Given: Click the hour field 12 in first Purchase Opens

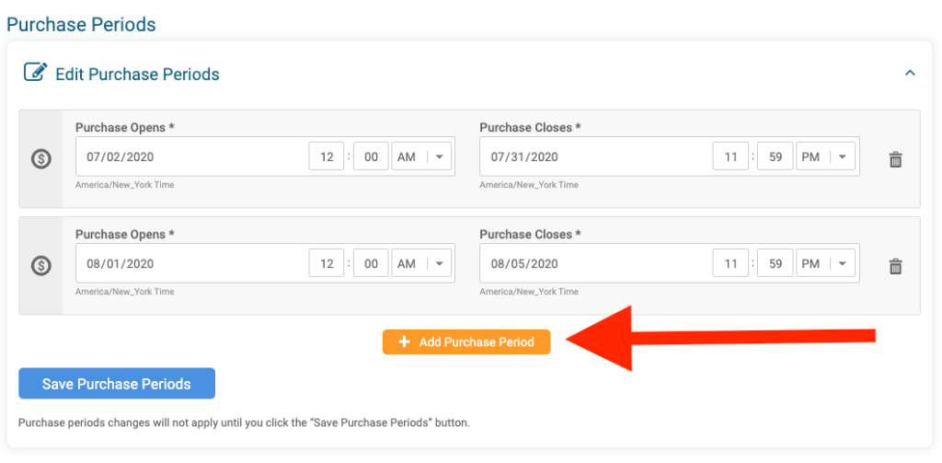Looking at the screenshot, I should click(x=327, y=156).
